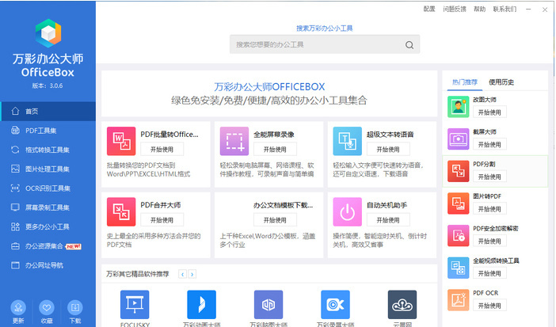Screen dimensions: 556x327
Task: Open the 万彩动画大师 software icon
Action: (x=201, y=305)
